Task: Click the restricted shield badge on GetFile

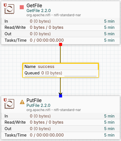Action: pos(5,5)
